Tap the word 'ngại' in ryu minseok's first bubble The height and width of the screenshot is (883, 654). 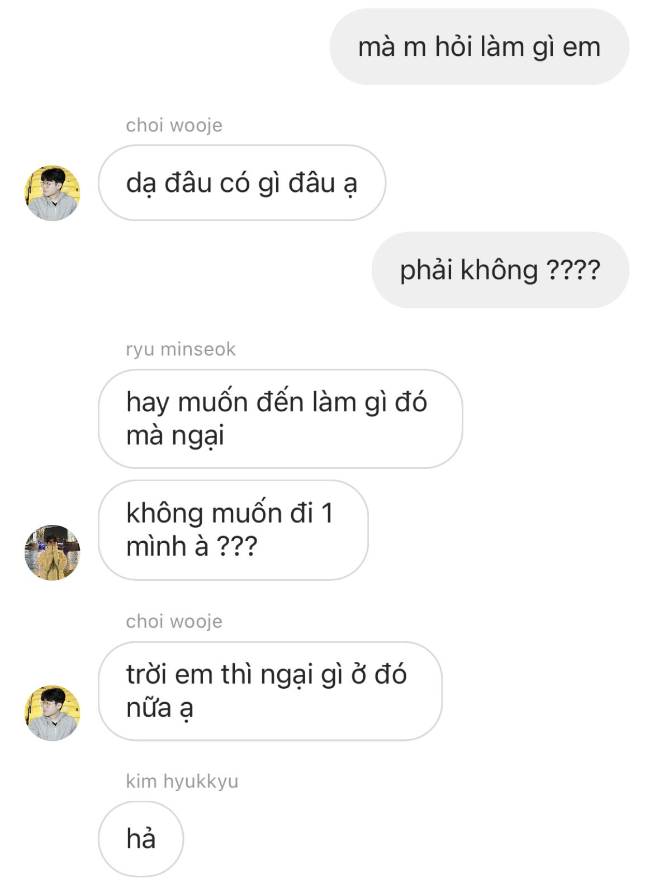[198, 436]
